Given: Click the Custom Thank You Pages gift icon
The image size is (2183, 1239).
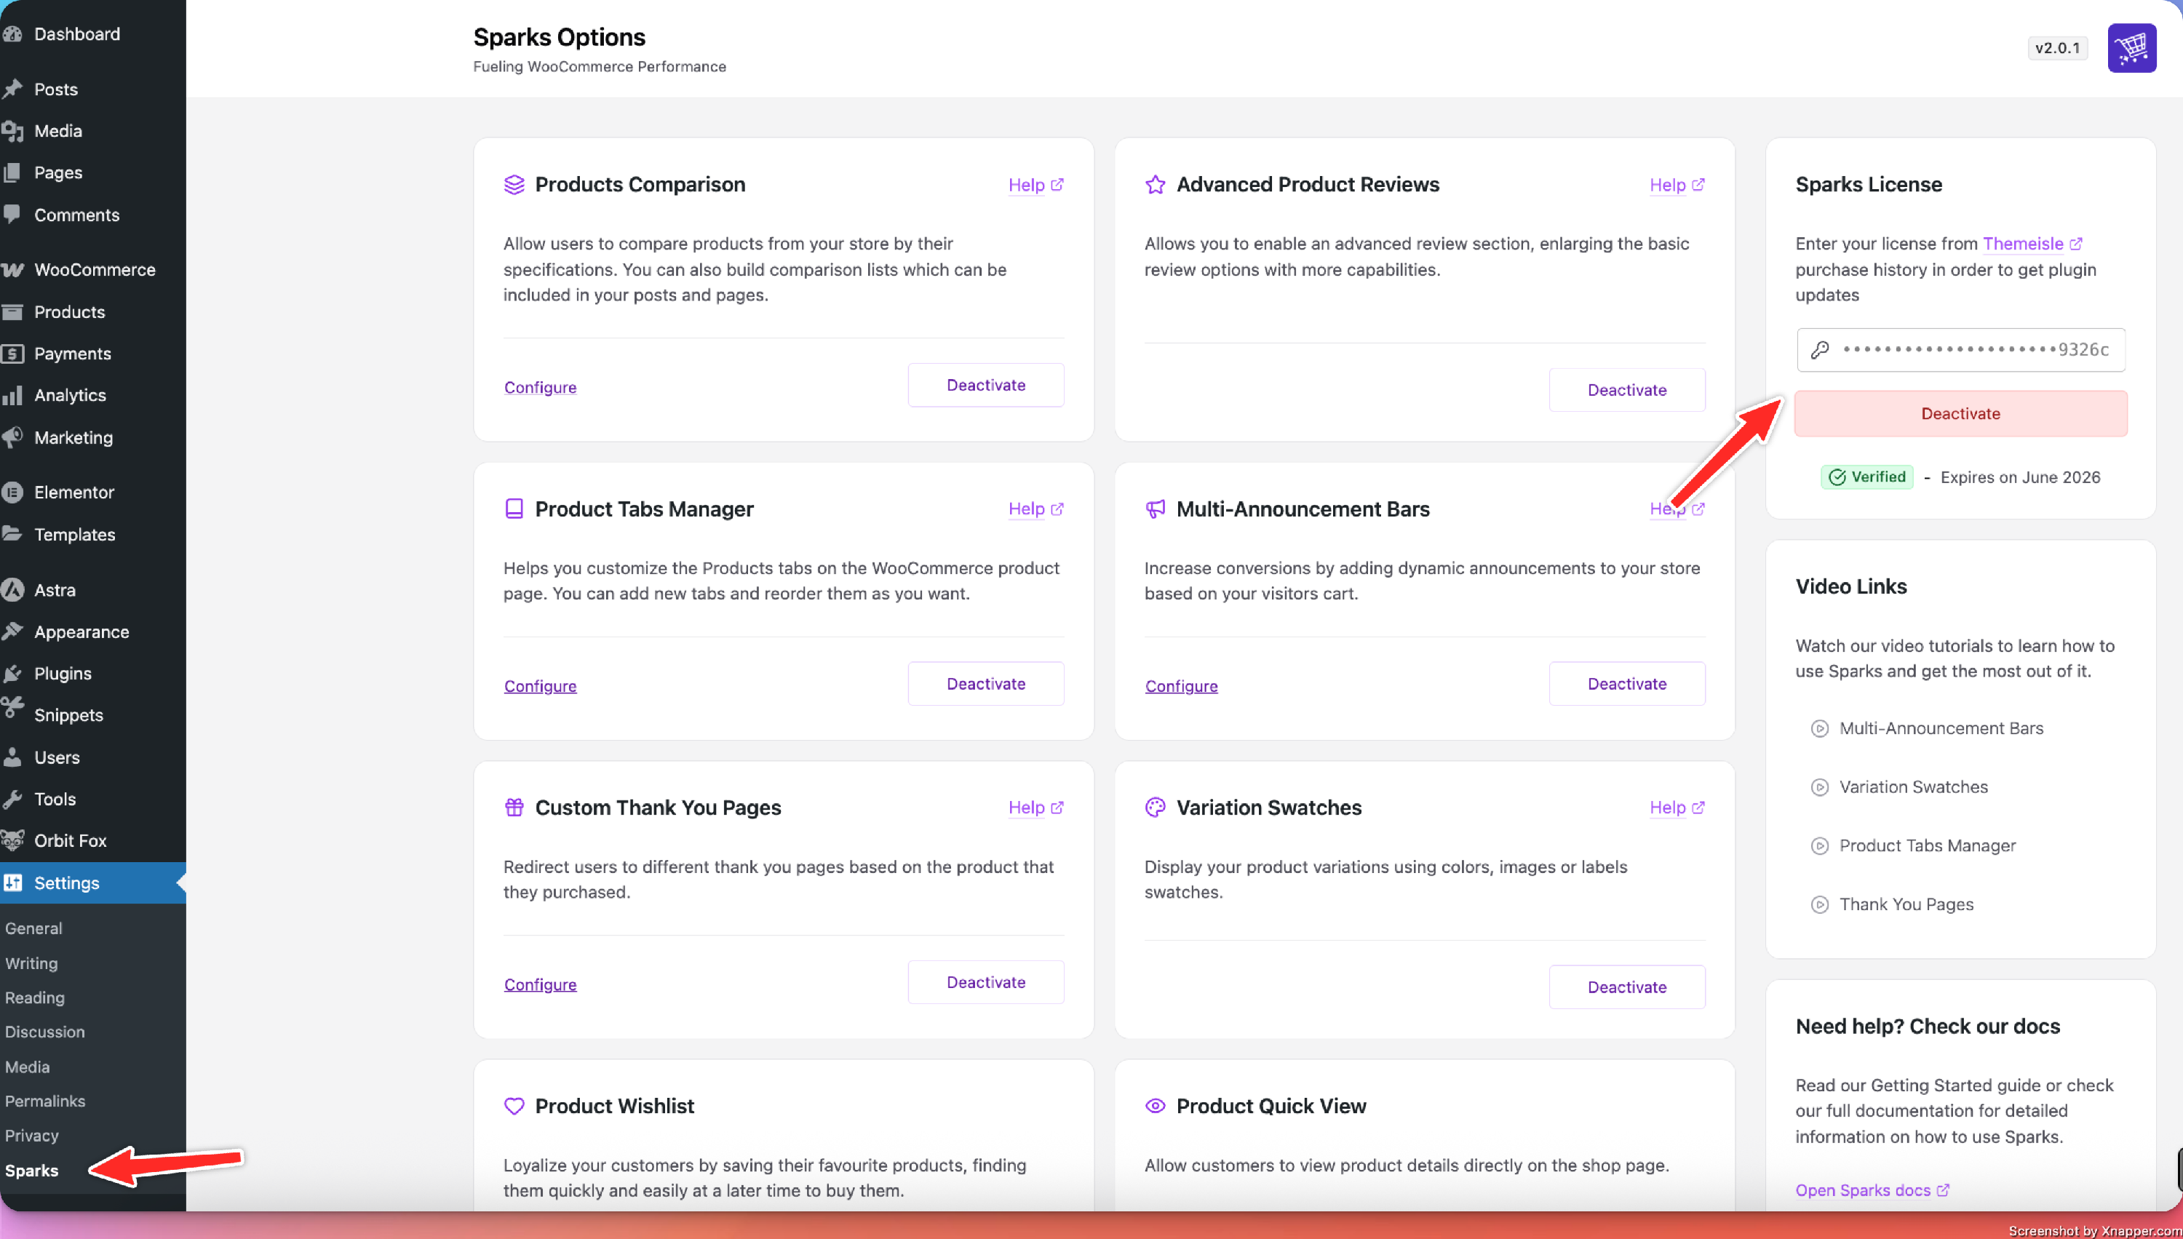Looking at the screenshot, I should [x=514, y=808].
